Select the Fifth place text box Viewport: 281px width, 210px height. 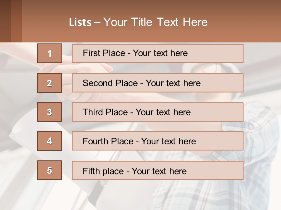point(157,170)
